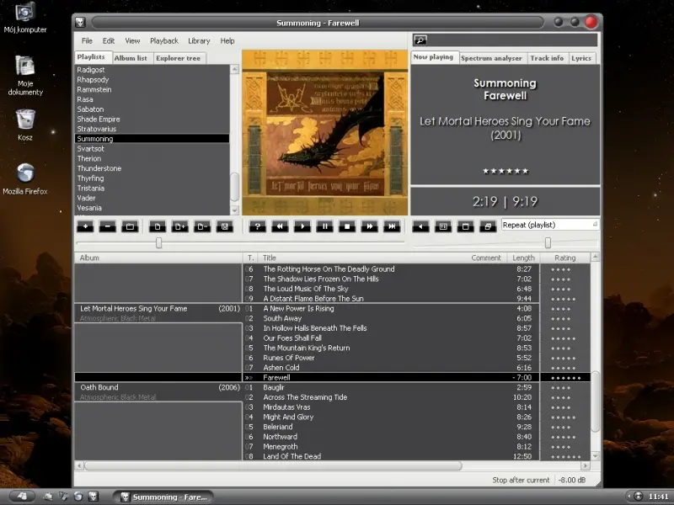Click the -8.00 dB status bar value
674x505 pixels.
pos(572,480)
